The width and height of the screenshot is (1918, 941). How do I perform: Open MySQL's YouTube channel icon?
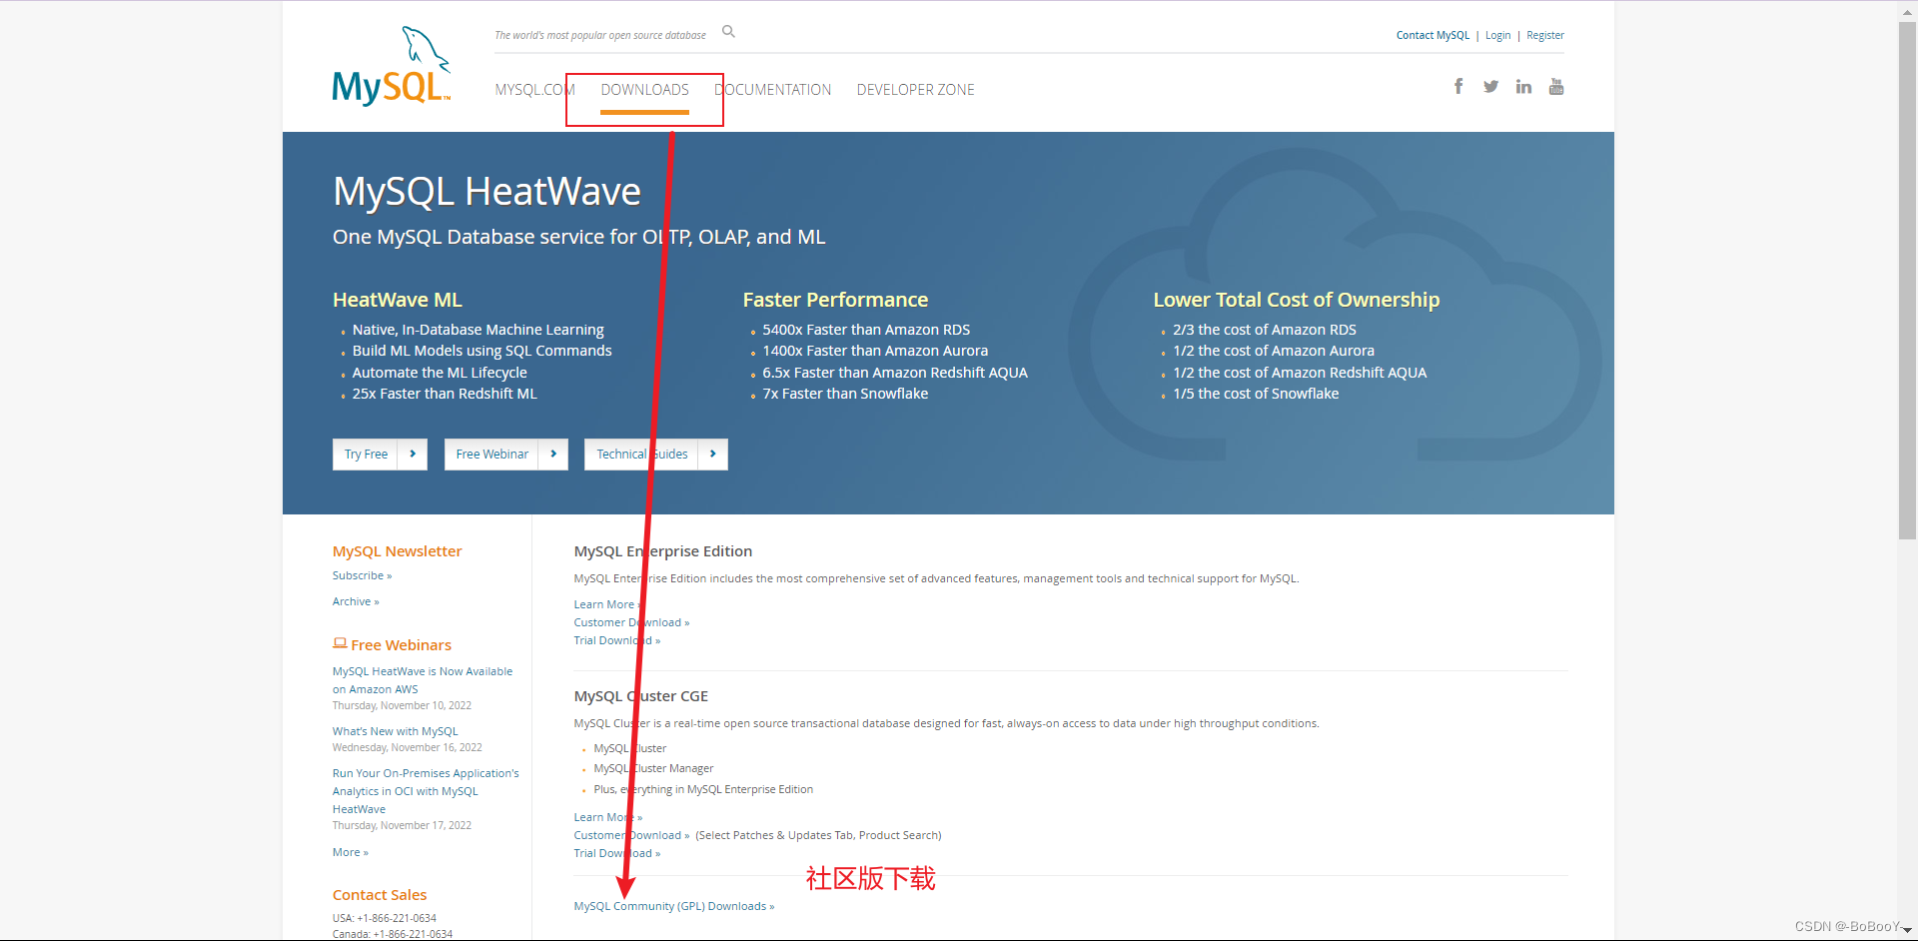pyautogui.click(x=1555, y=86)
